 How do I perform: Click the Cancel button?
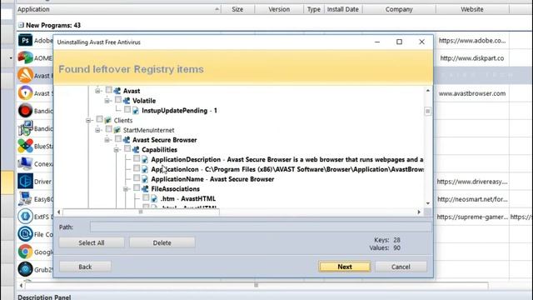pos(401,267)
